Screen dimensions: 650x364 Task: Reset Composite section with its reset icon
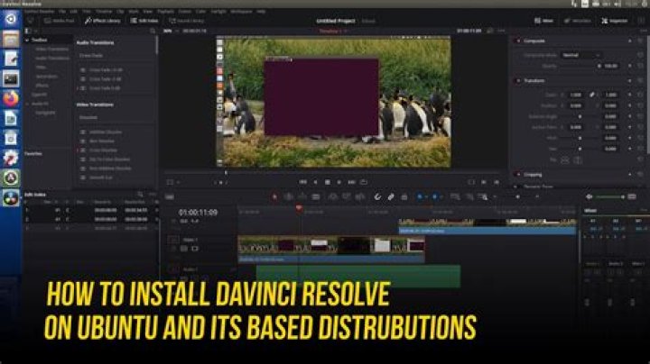click(x=640, y=41)
